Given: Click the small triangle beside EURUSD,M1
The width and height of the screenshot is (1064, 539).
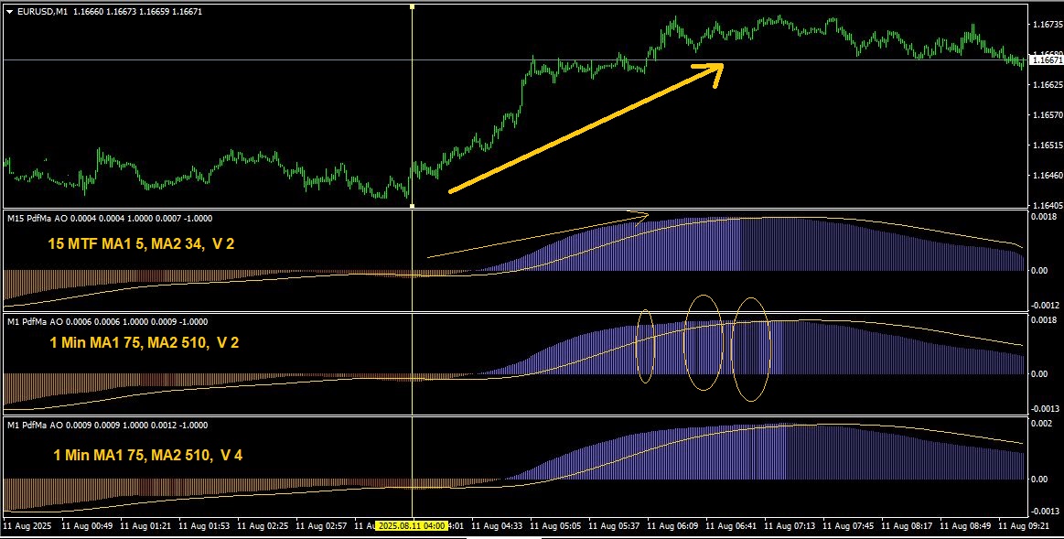Looking at the screenshot, I should pos(9,12).
